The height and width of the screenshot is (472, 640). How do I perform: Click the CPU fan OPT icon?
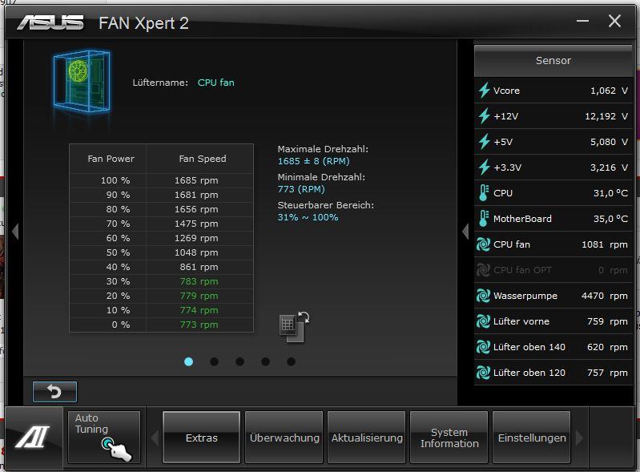point(483,270)
